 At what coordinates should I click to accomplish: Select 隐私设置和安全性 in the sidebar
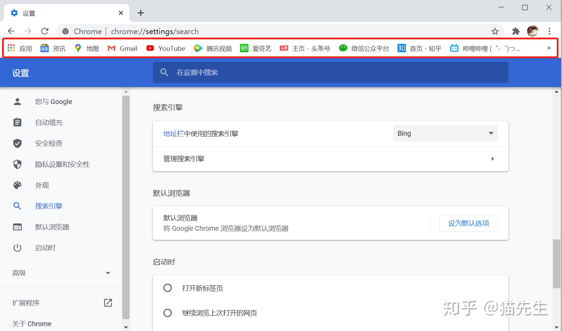[x=62, y=164]
